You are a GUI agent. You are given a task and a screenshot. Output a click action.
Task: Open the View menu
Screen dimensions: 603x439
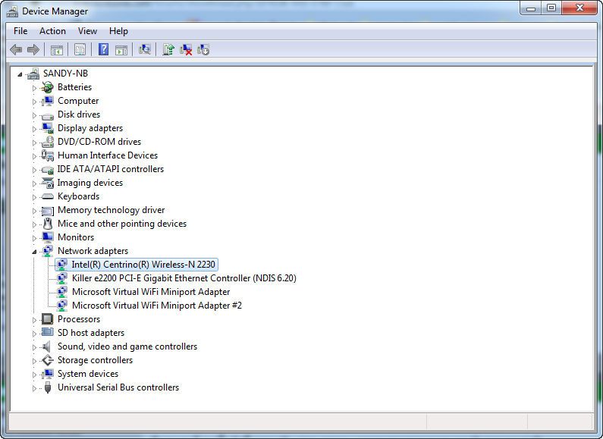click(x=87, y=31)
